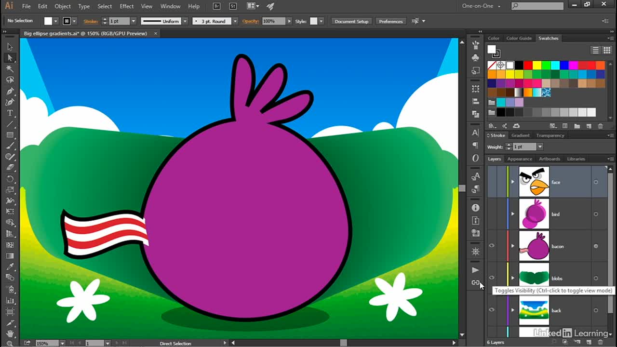The height and width of the screenshot is (347, 617).
Task: Open the Brushes panel icon
Action: 476,45
